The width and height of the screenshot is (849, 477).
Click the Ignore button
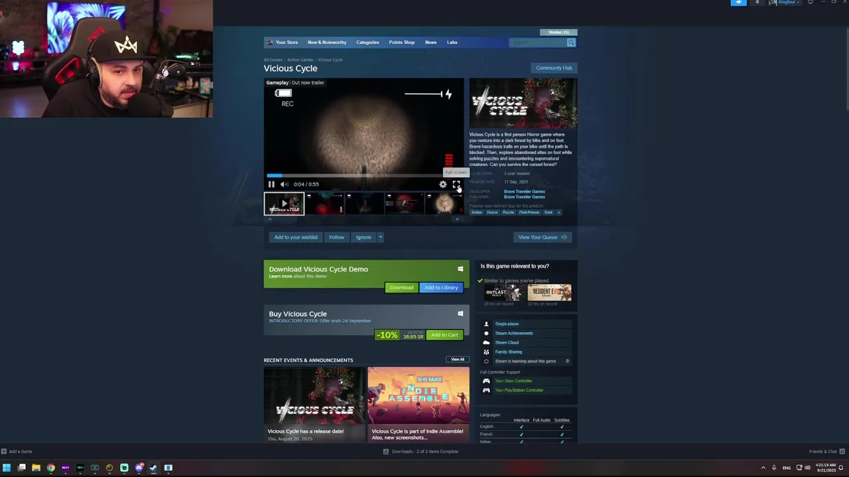coord(363,237)
